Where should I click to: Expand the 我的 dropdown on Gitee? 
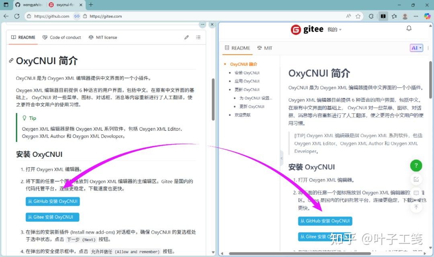point(334,29)
